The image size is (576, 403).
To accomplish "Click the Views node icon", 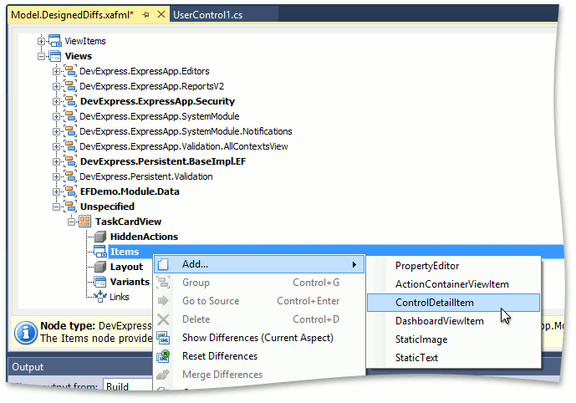I will tap(55, 56).
